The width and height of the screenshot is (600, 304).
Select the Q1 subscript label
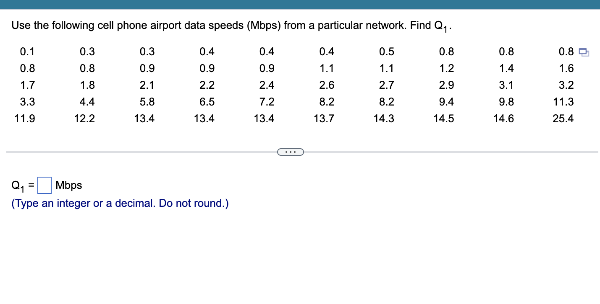[18, 185]
